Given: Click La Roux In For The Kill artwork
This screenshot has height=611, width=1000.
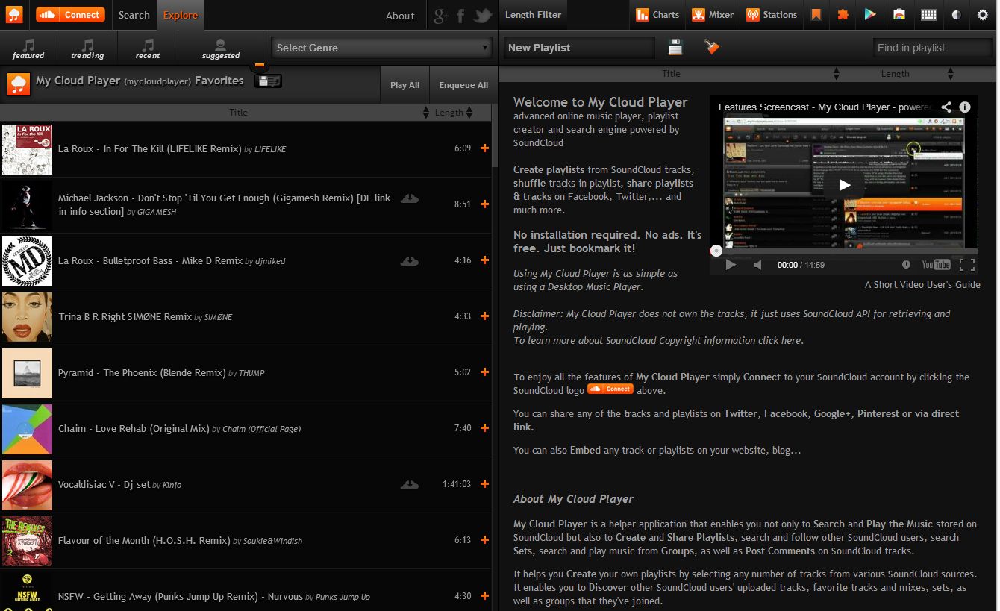Looking at the screenshot, I should [x=28, y=149].
